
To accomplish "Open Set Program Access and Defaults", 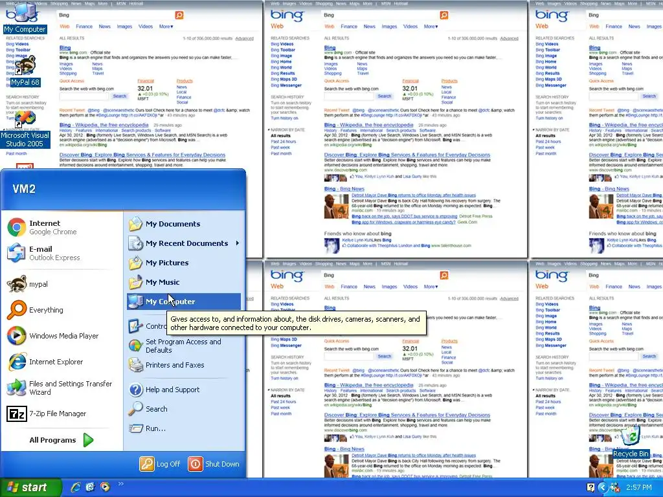I will point(183,346).
